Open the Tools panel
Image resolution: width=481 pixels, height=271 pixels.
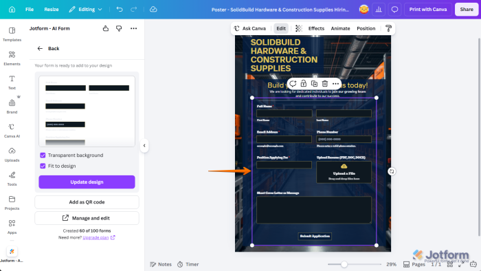pyautogui.click(x=12, y=179)
